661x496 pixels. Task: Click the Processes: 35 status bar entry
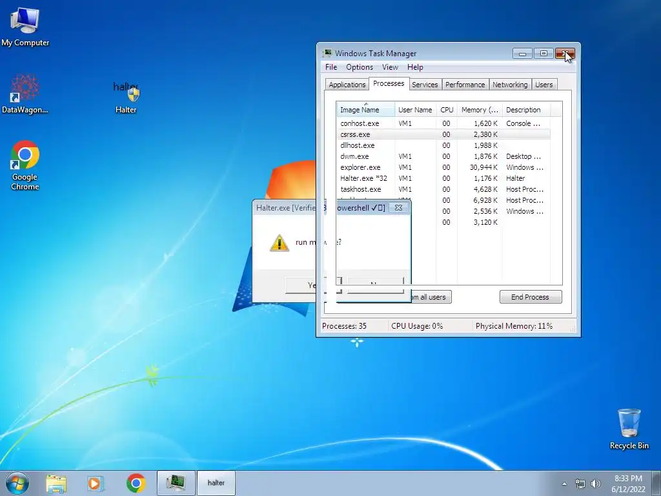(x=344, y=326)
